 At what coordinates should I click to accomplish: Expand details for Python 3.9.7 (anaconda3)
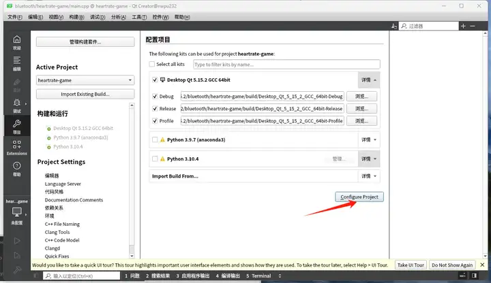point(369,139)
